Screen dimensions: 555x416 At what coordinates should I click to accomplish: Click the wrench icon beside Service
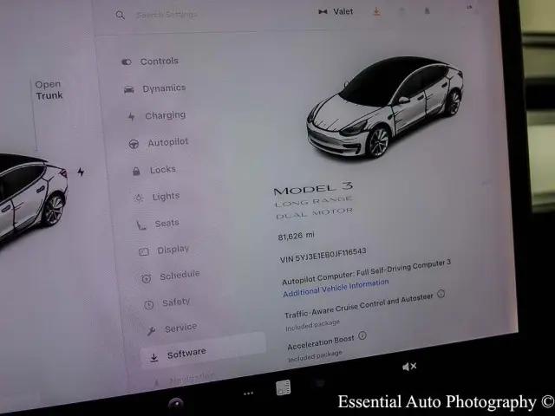pyautogui.click(x=151, y=331)
